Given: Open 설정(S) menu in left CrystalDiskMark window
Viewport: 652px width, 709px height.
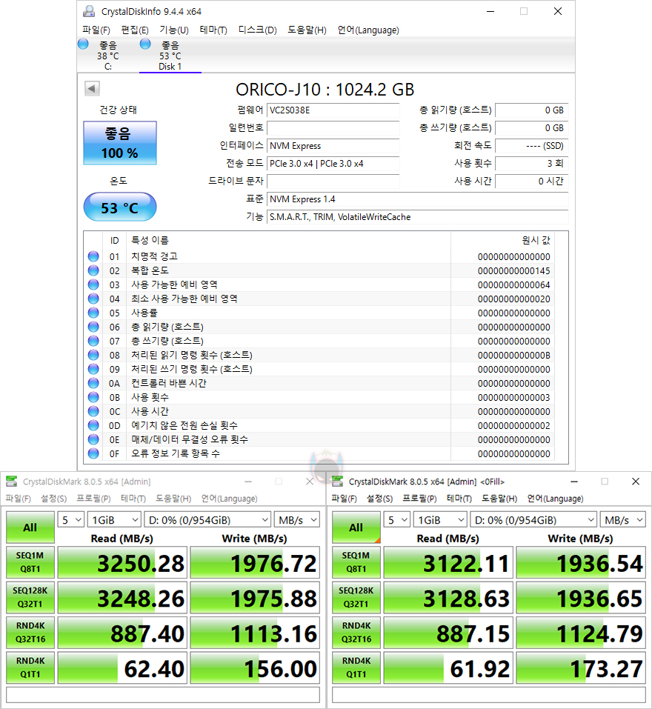Looking at the screenshot, I should [x=54, y=499].
